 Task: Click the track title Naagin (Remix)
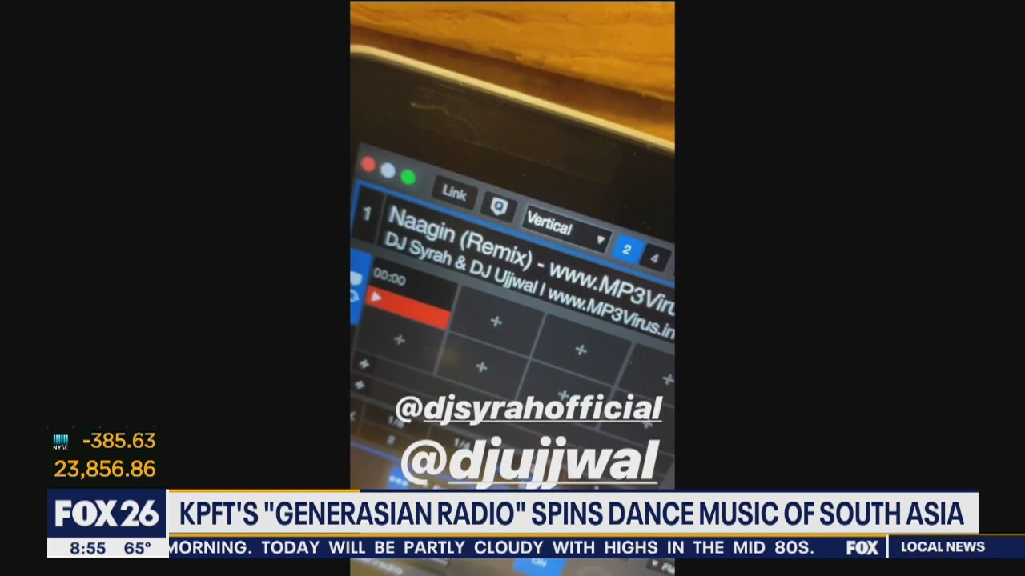pos(460,239)
